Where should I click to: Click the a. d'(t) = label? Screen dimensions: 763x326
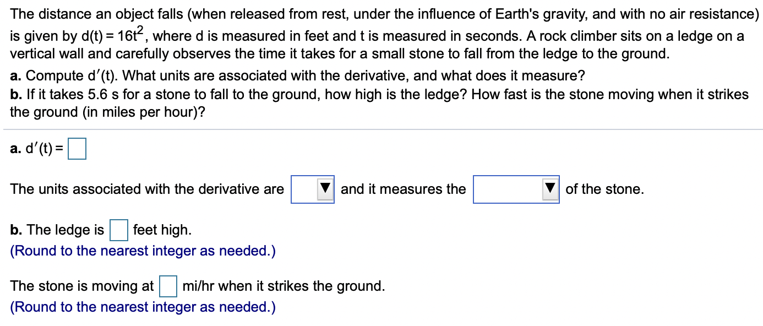tap(37, 148)
